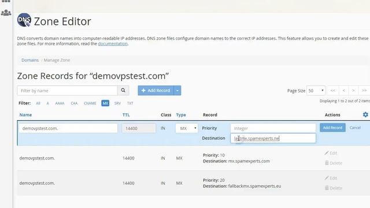
Task: Click the 'Priority: 20' text
Action: 214,180
